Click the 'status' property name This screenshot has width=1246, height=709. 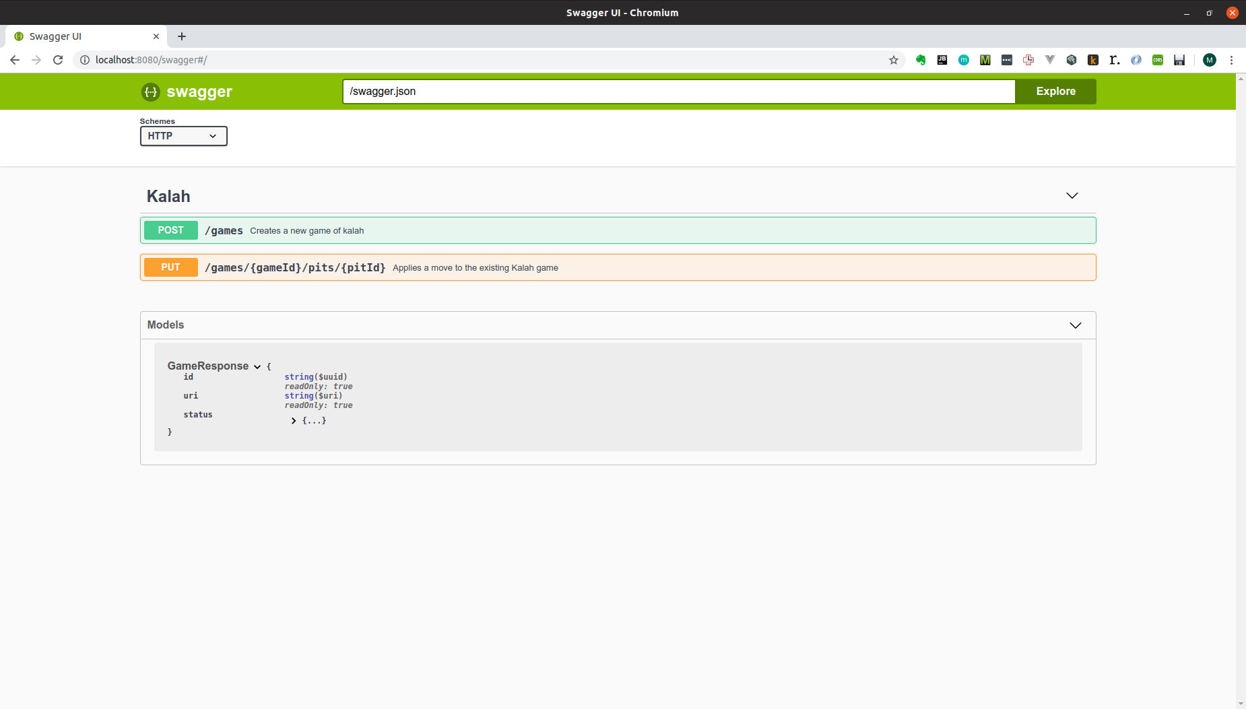[x=198, y=415]
